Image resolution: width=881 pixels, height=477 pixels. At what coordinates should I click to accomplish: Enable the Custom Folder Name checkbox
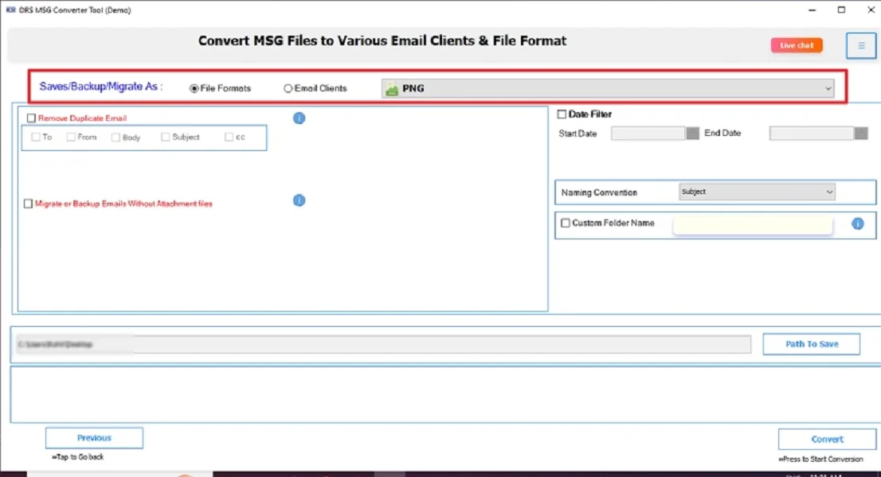click(566, 224)
